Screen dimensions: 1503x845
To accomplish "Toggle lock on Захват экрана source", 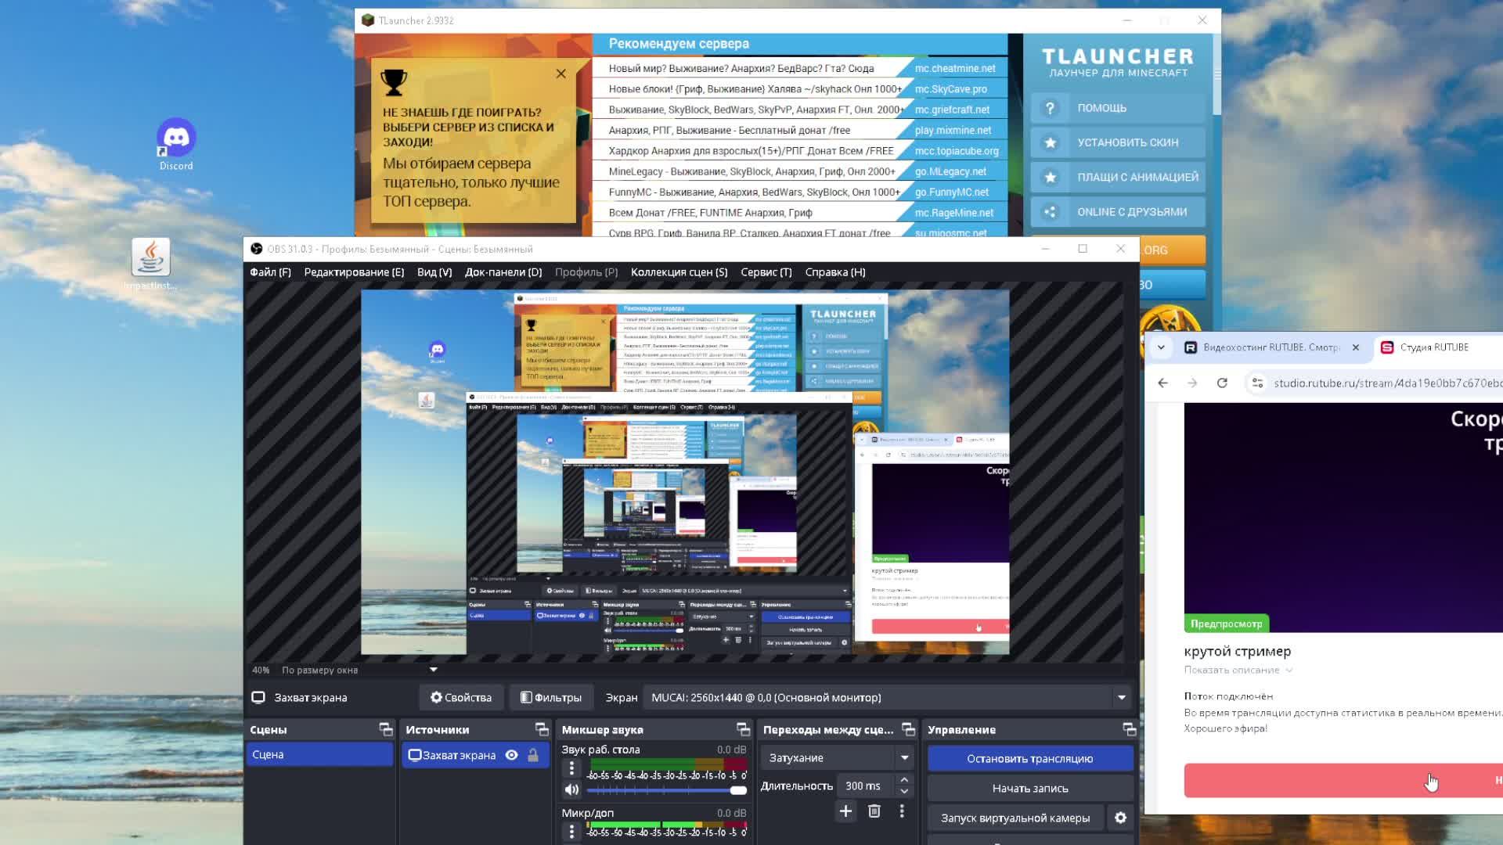I will coord(533,756).
